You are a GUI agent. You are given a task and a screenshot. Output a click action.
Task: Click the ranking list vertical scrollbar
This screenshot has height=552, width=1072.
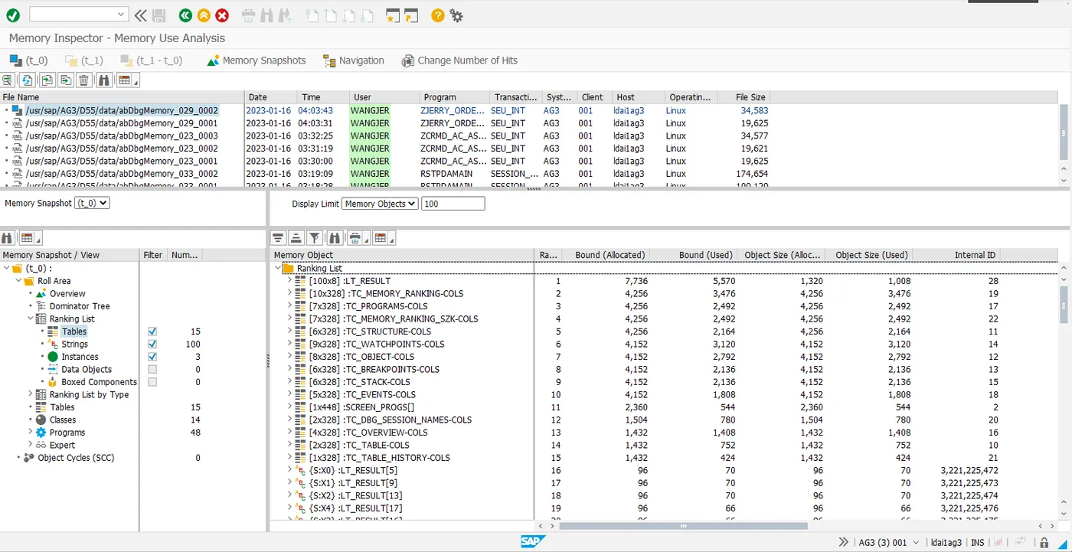tap(1064, 304)
